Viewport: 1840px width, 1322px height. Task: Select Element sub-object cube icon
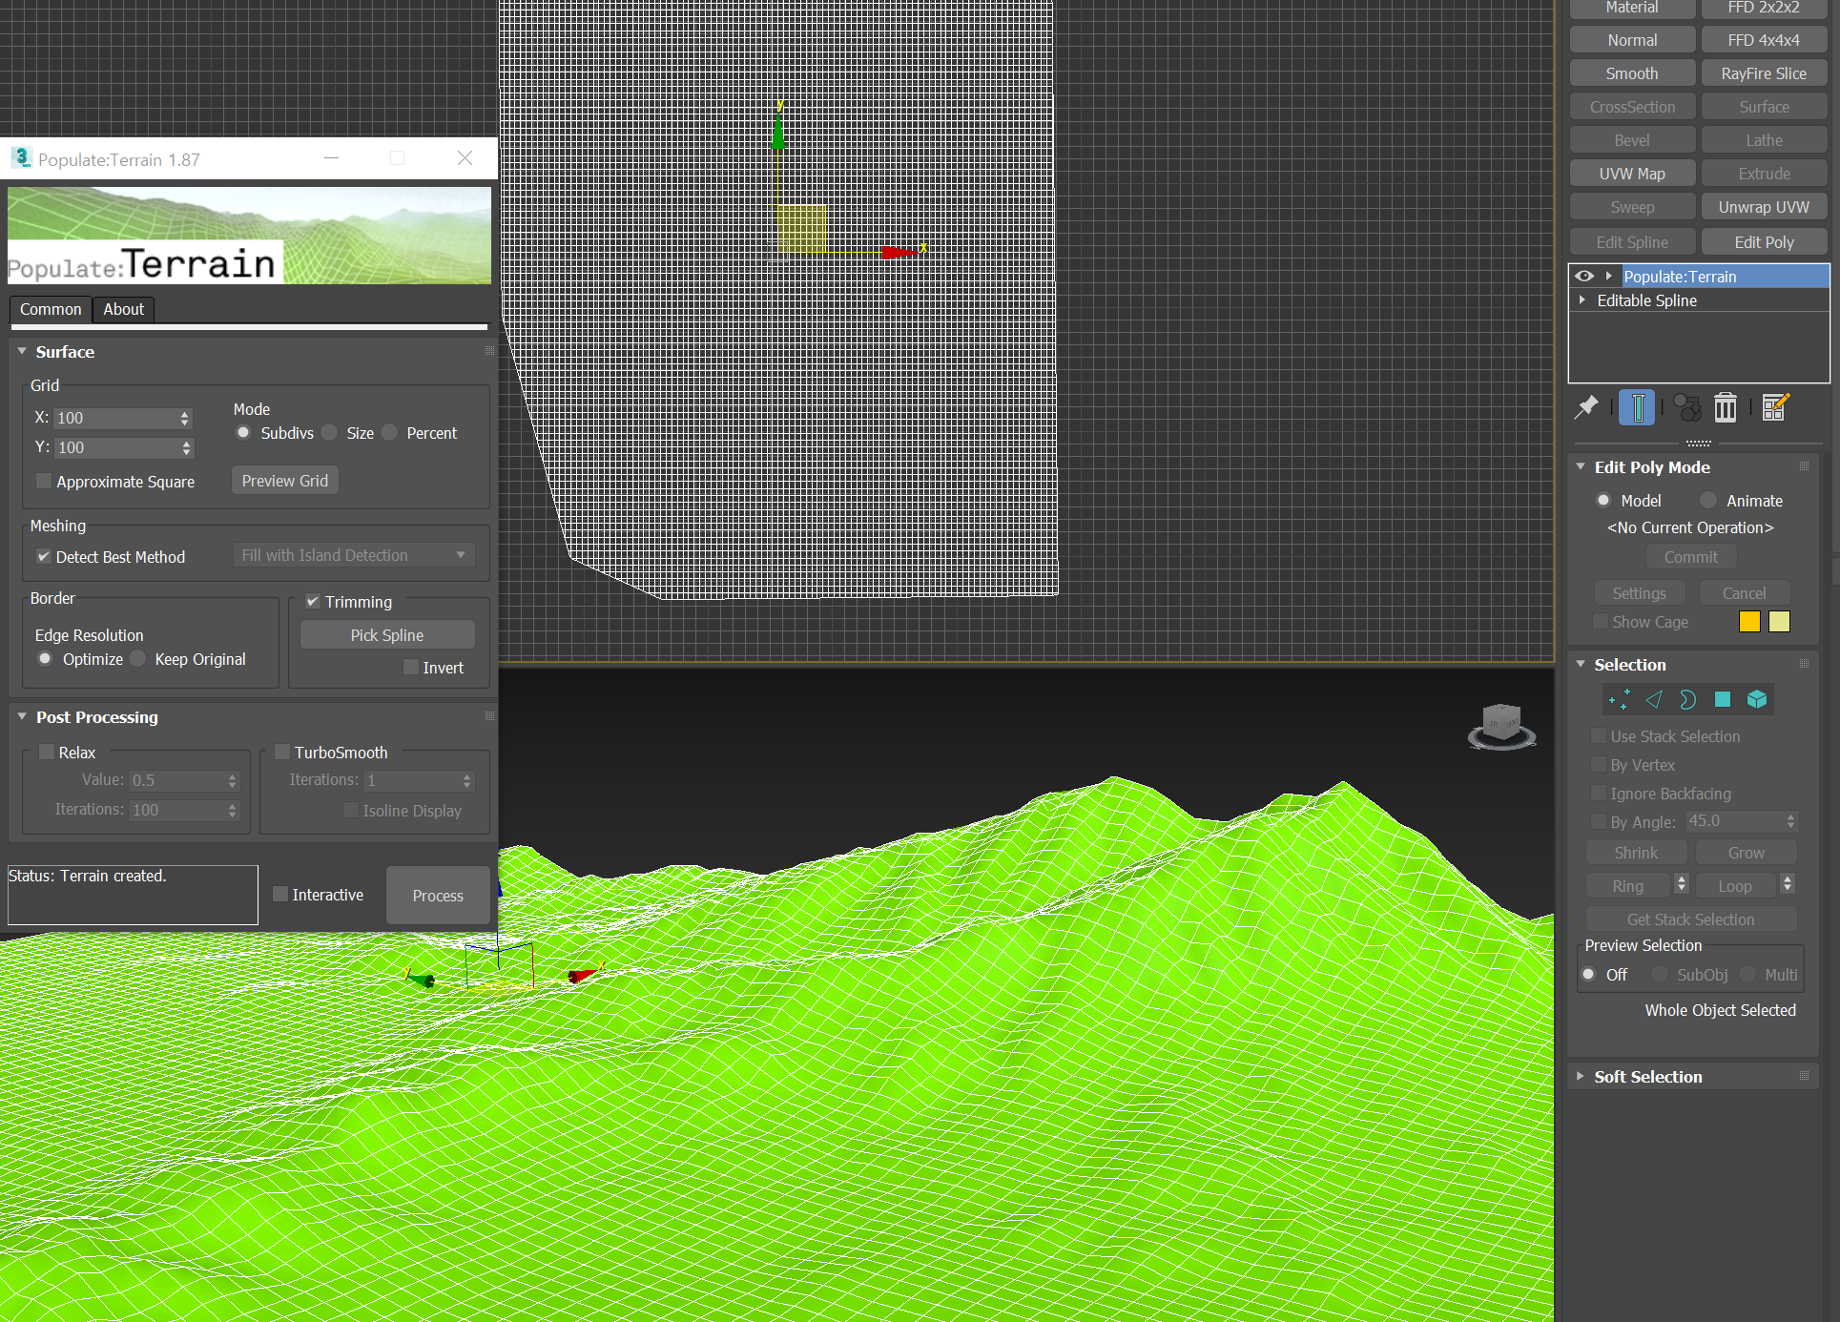click(1757, 700)
